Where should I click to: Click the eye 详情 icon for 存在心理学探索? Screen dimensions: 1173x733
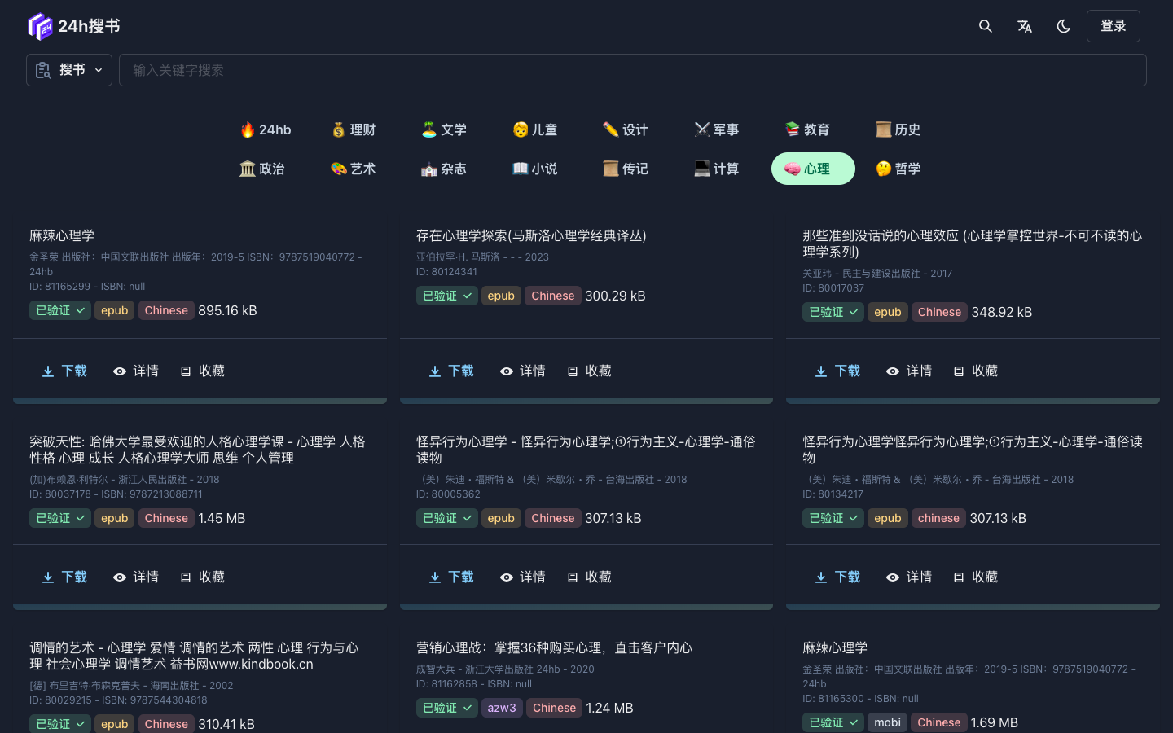coord(506,371)
